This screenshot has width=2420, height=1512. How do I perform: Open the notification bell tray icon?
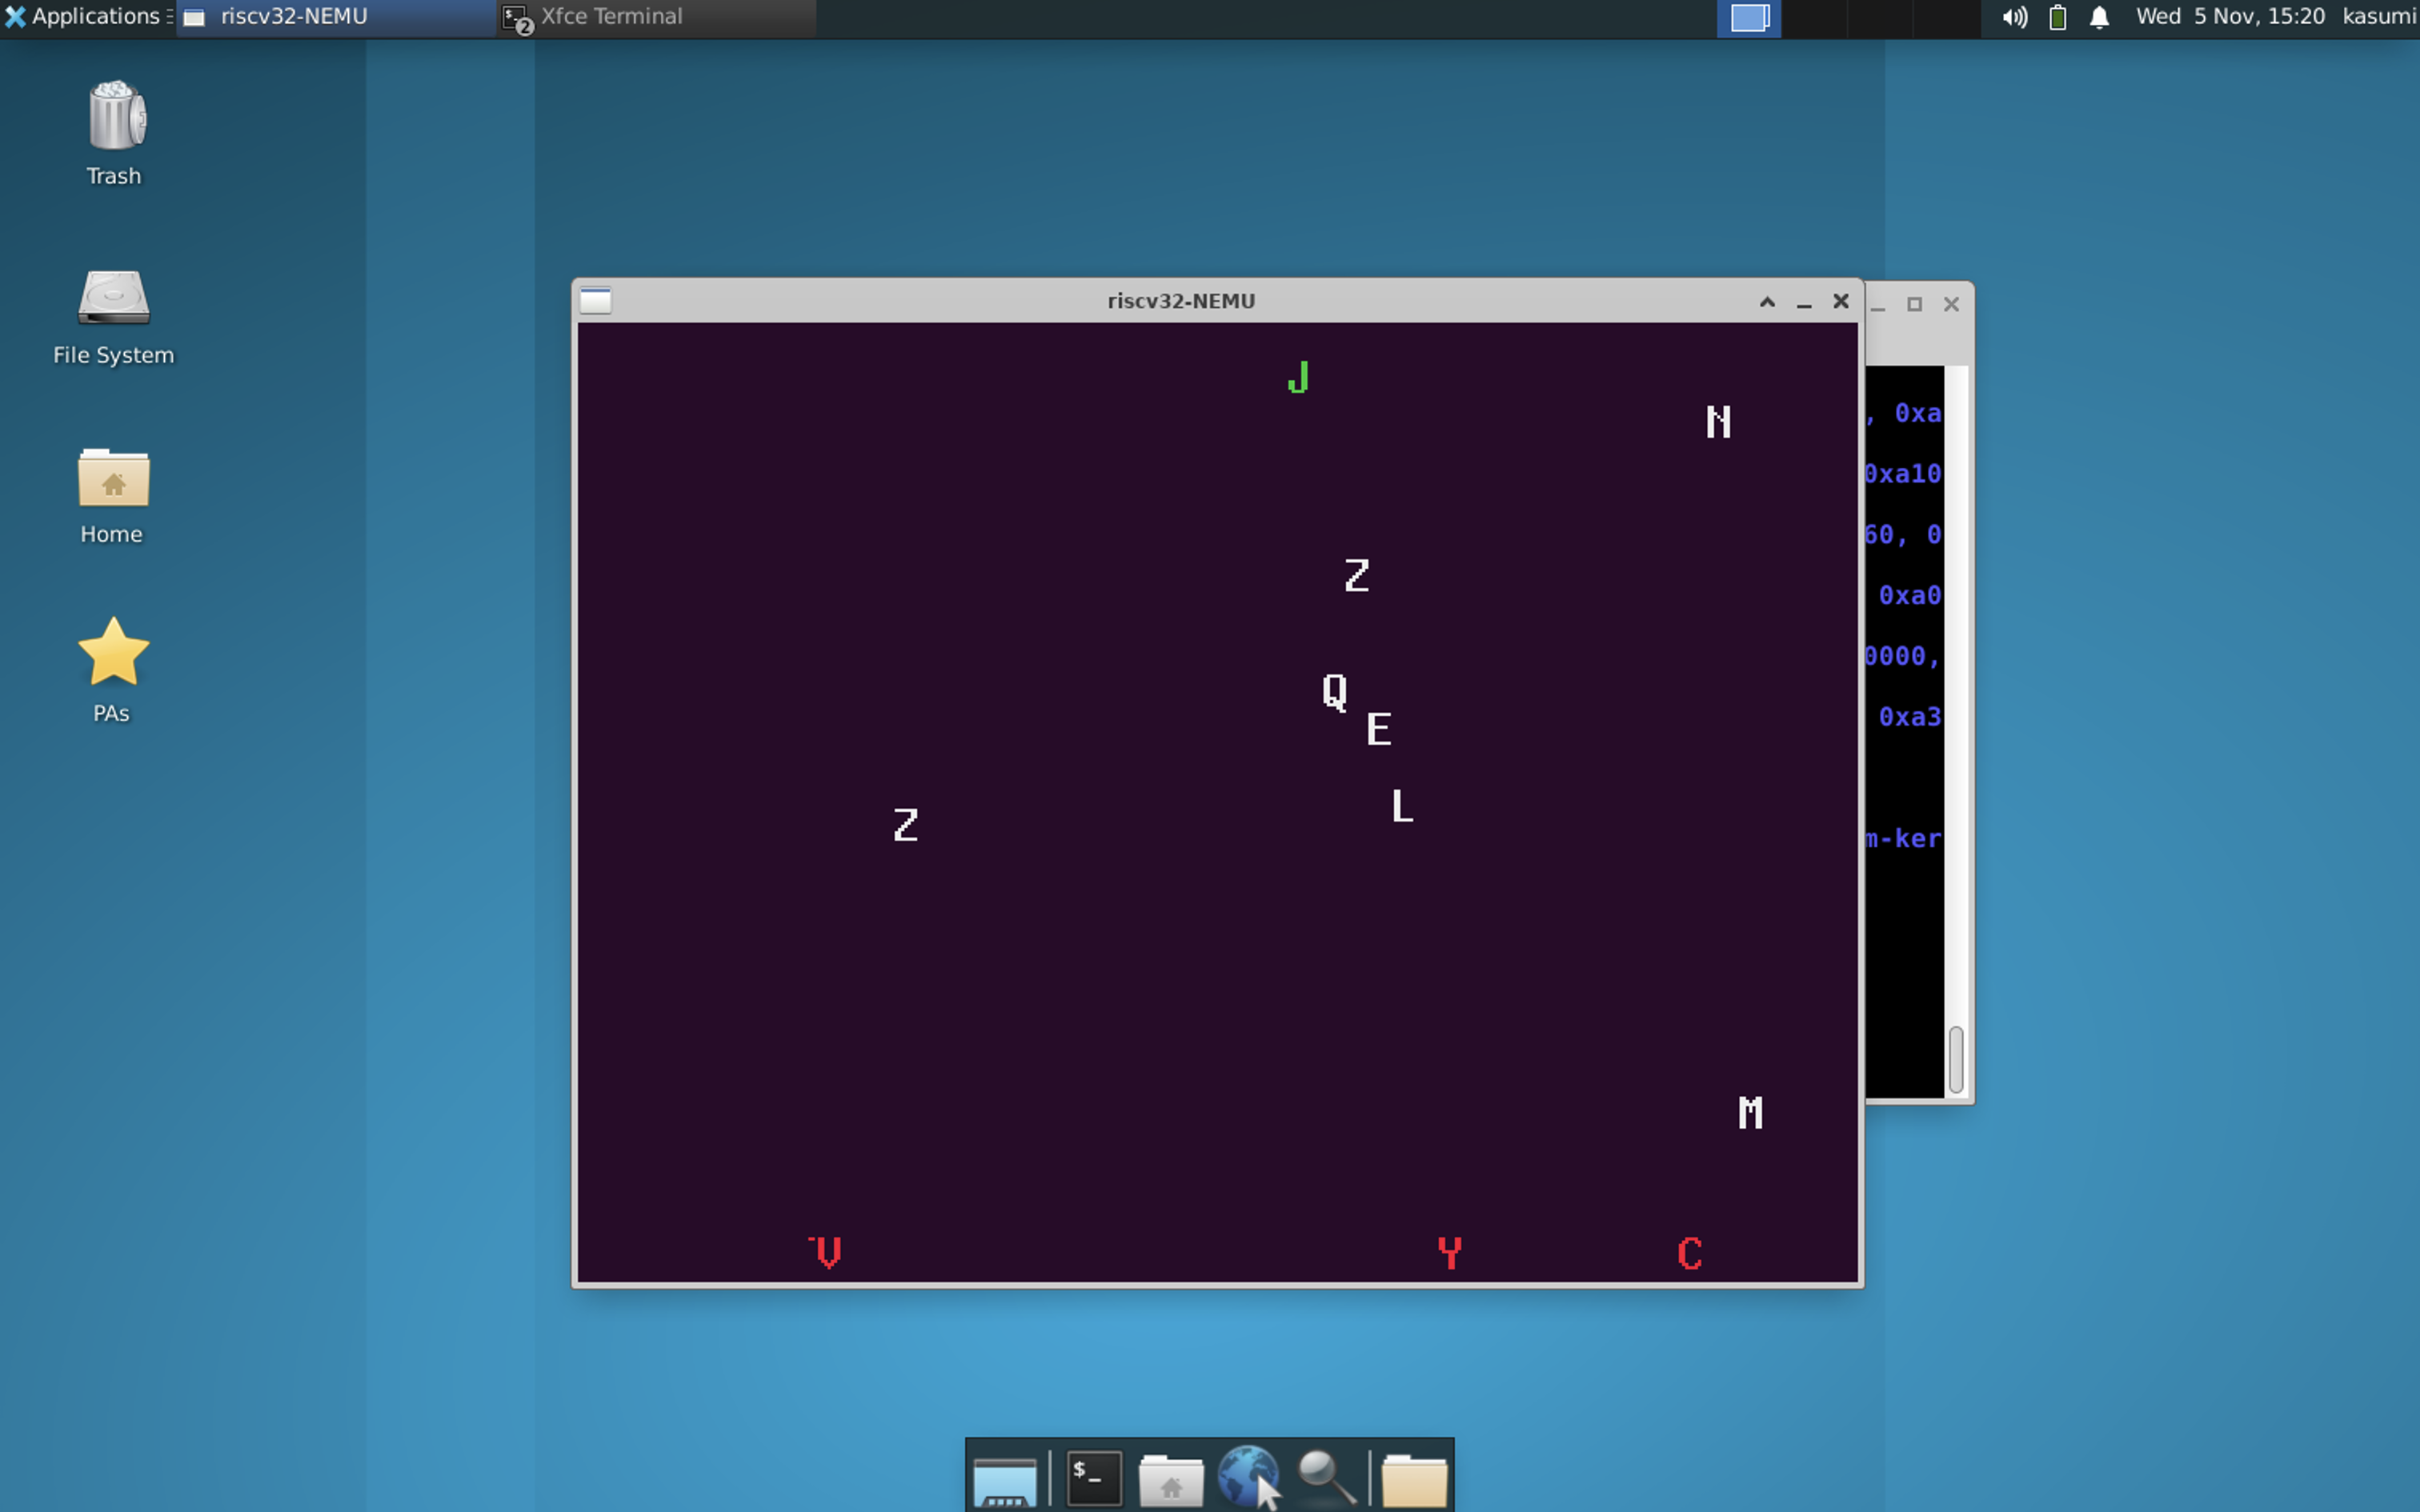click(2099, 17)
